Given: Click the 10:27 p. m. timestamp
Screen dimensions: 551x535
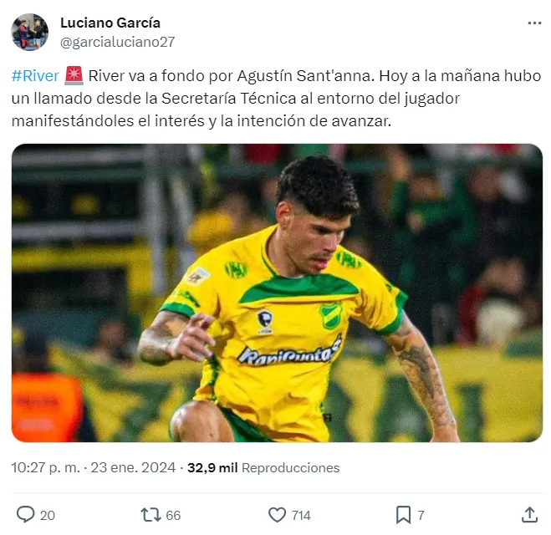Looking at the screenshot, I should pos(46,467).
